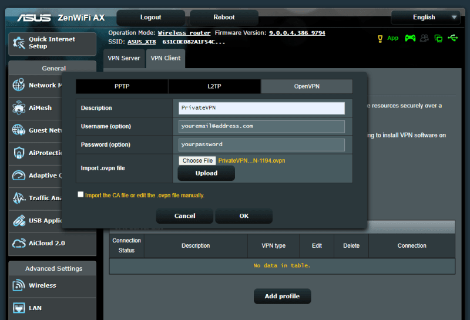Click the Password (option) input field

pos(261,144)
